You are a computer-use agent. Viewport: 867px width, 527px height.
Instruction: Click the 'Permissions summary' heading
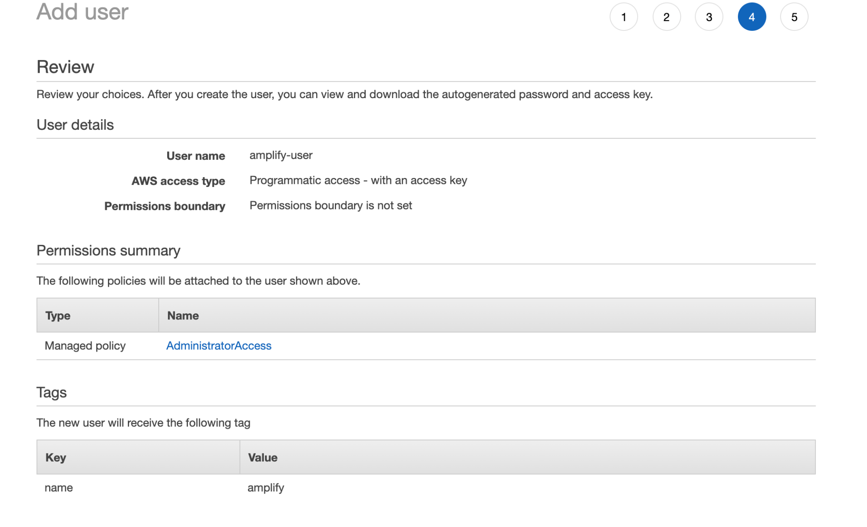108,250
